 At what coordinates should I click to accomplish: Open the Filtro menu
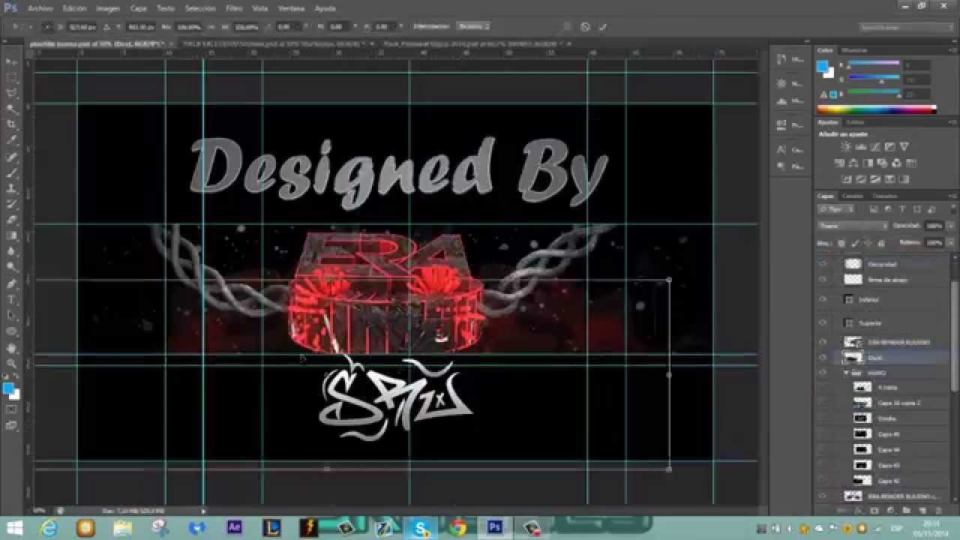[234, 8]
